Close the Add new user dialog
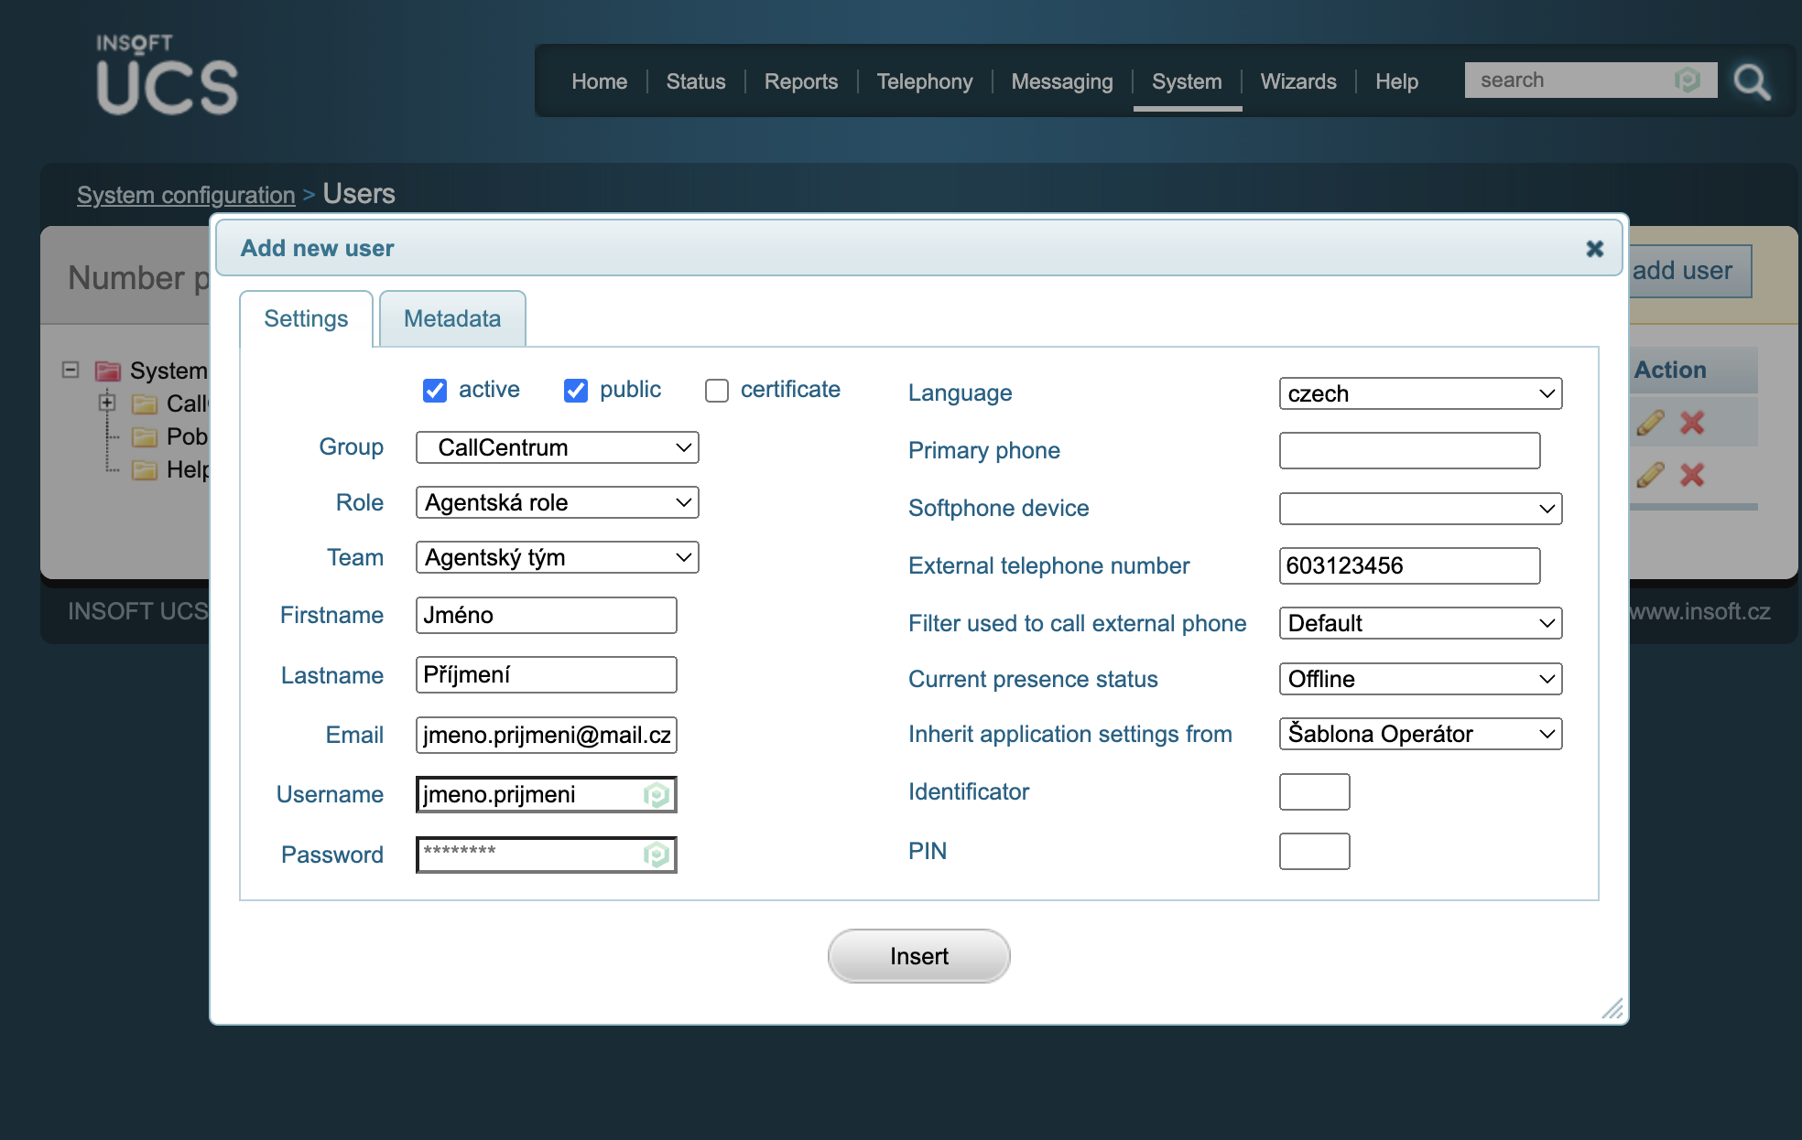Screen dimensions: 1802x1140 [1594, 249]
